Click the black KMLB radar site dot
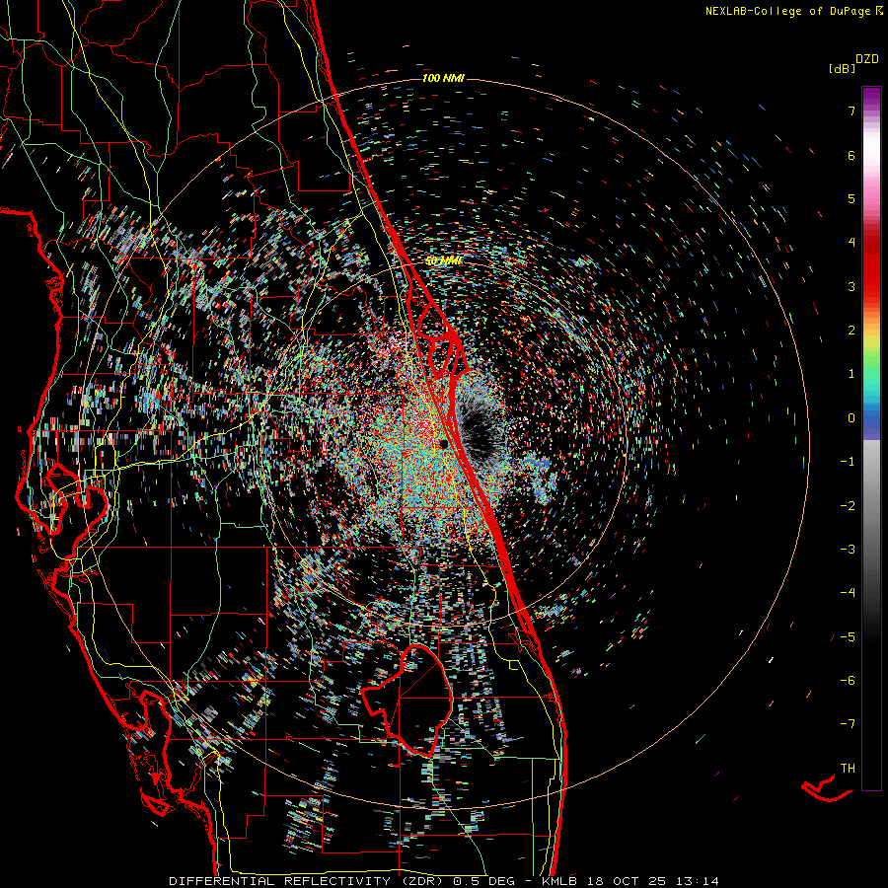This screenshot has width=888, height=888. tap(444, 444)
